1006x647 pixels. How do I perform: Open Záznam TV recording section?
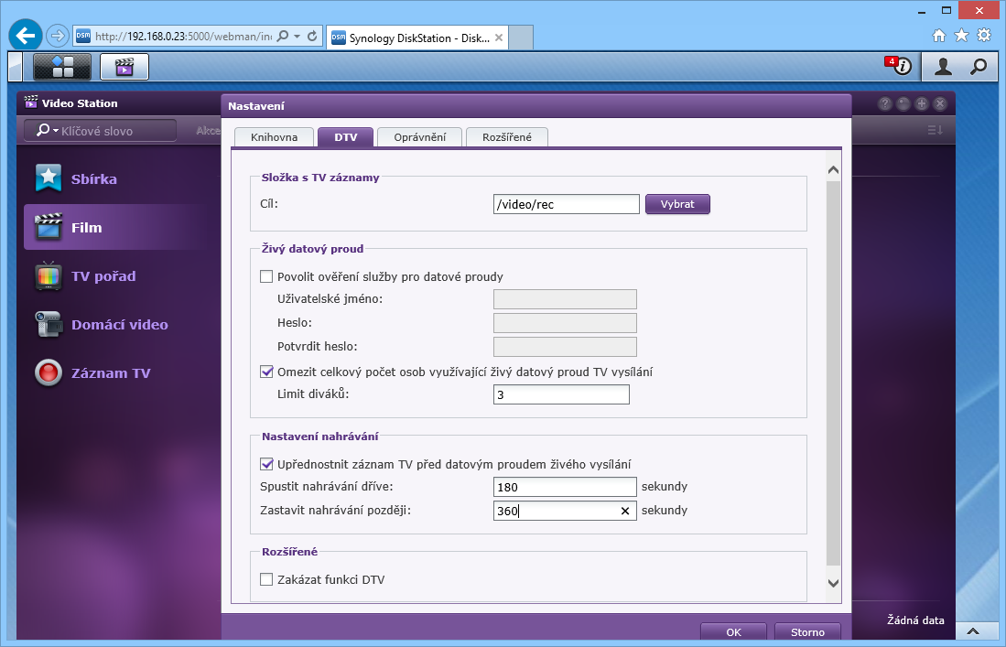tap(110, 373)
